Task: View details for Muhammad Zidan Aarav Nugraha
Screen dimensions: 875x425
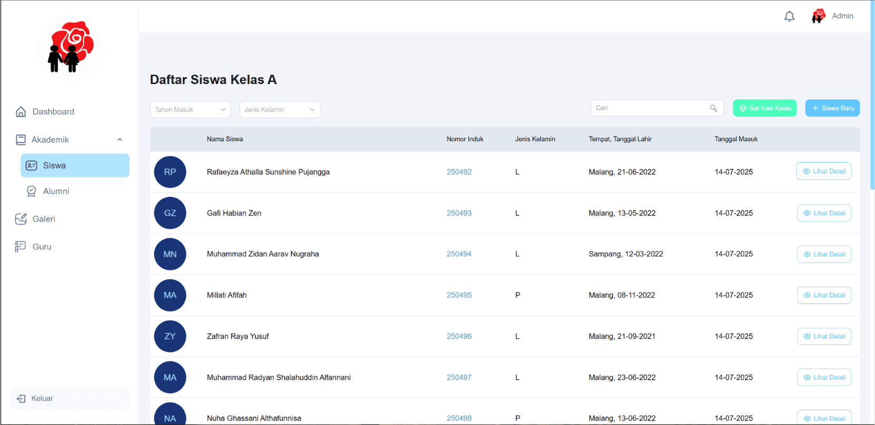Action: 824,254
